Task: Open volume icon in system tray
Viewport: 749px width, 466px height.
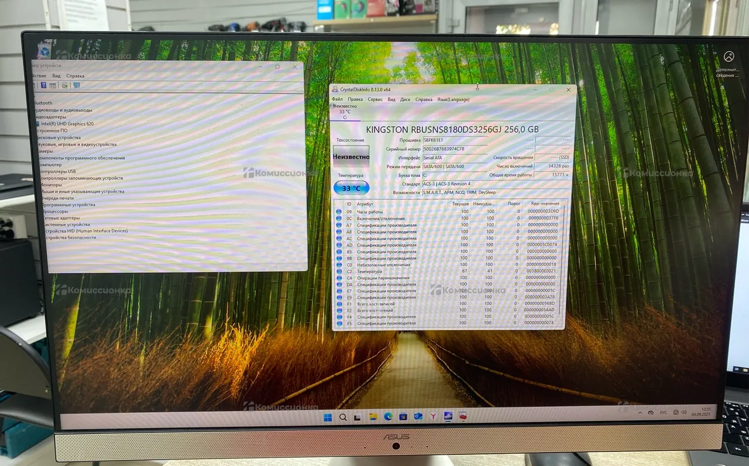Action: (x=684, y=412)
